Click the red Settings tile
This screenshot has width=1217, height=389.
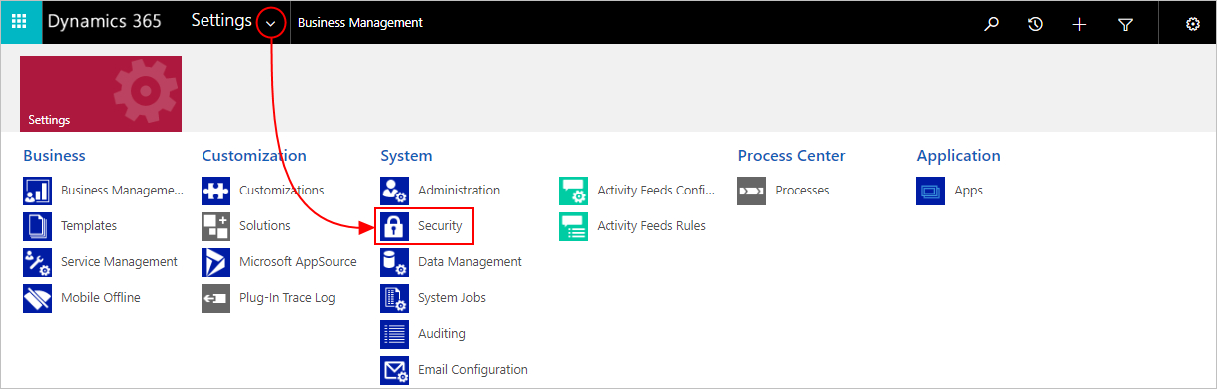click(x=101, y=94)
